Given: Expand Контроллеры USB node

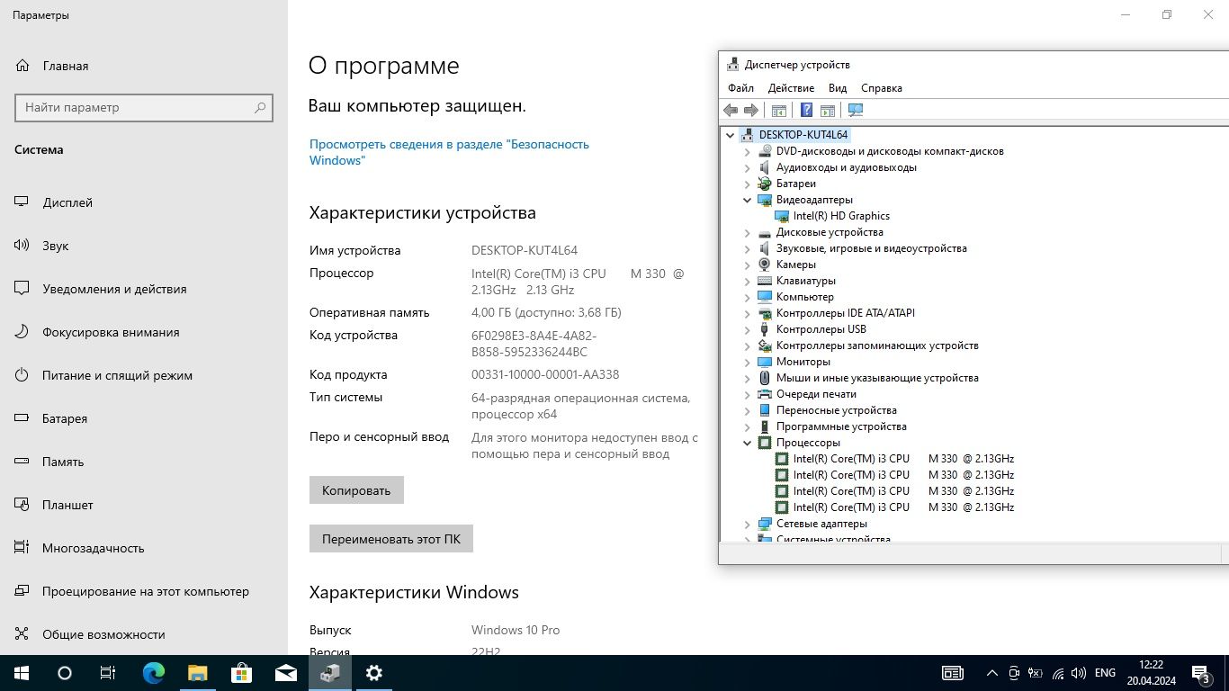Looking at the screenshot, I should 747,329.
